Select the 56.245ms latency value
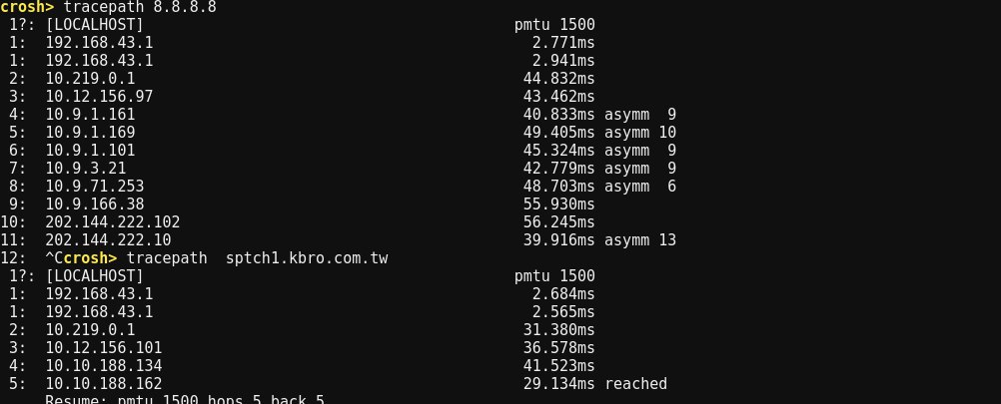The width and height of the screenshot is (1001, 404). (x=558, y=222)
